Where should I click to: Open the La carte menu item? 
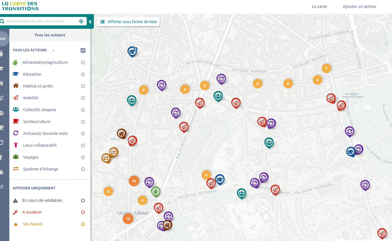[319, 6]
